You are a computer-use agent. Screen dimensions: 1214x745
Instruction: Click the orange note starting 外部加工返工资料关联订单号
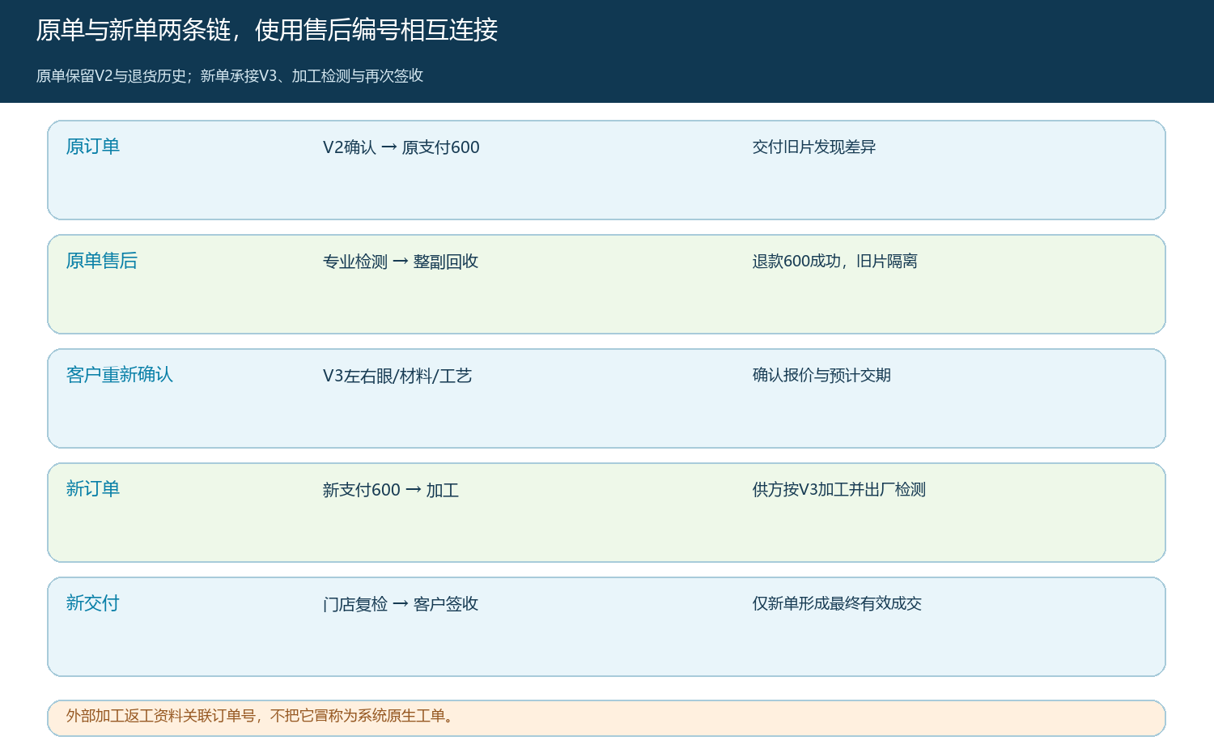606,718
